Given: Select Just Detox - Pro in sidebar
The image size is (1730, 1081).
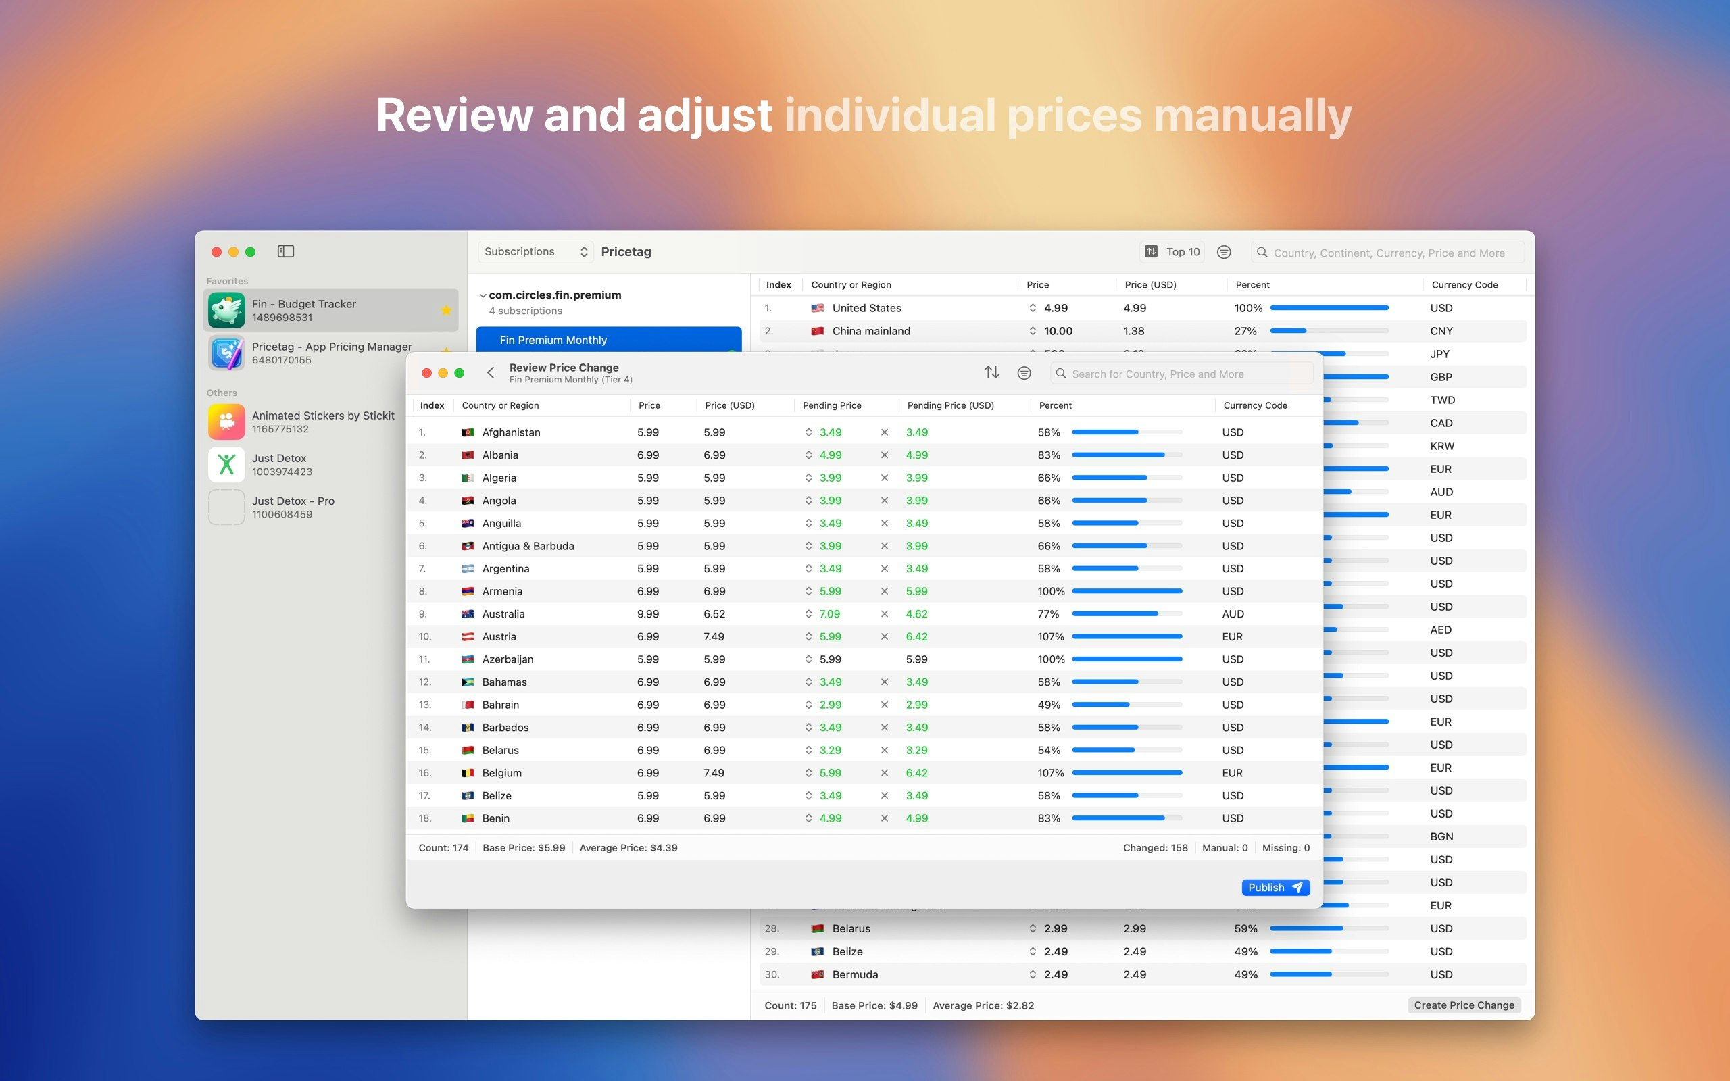Looking at the screenshot, I should click(x=331, y=507).
